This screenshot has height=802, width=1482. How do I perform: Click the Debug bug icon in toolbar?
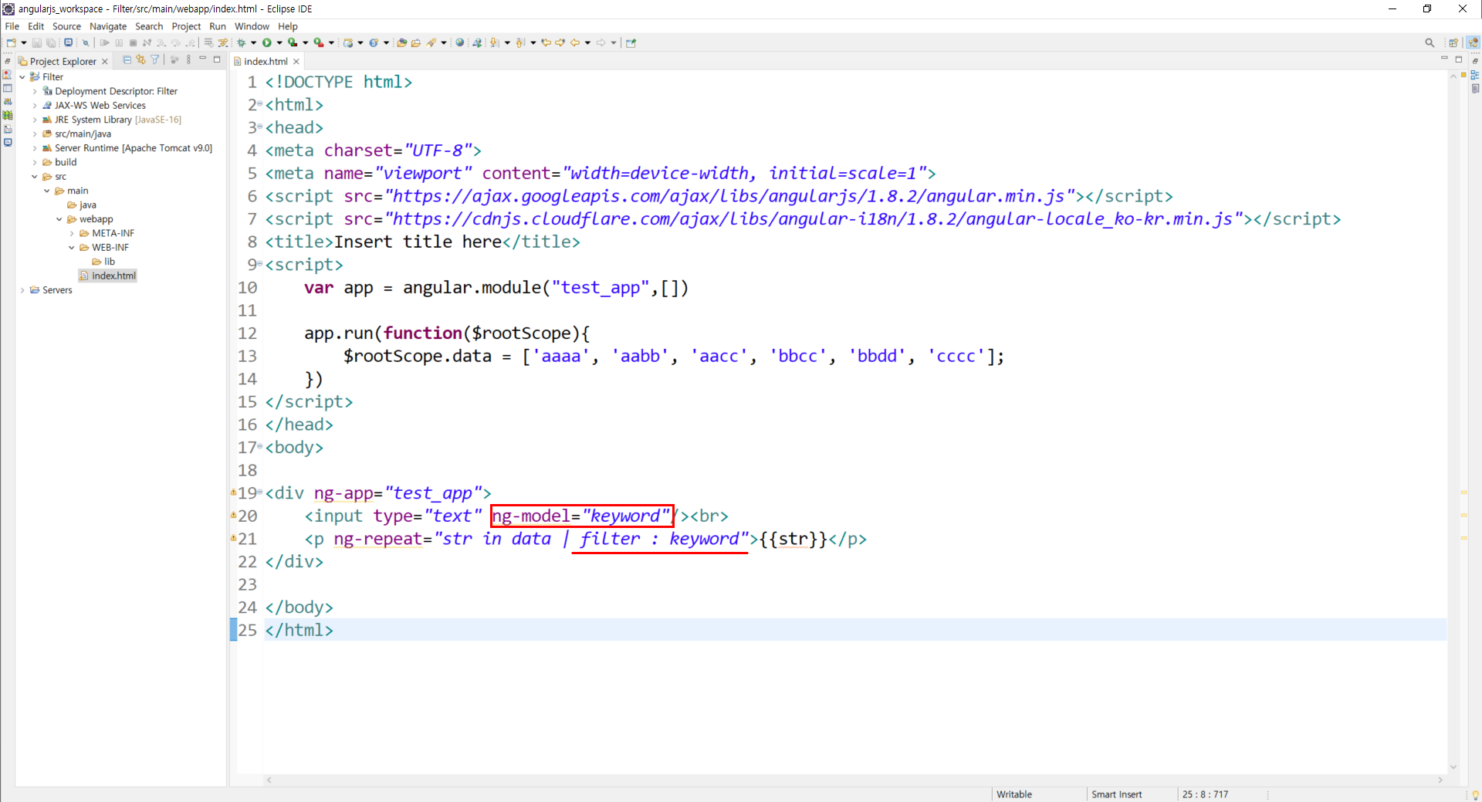tap(241, 42)
